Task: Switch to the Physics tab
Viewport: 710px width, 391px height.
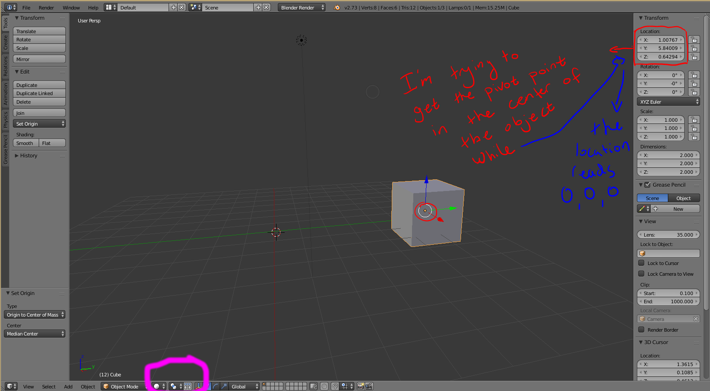Action: [x=5, y=119]
